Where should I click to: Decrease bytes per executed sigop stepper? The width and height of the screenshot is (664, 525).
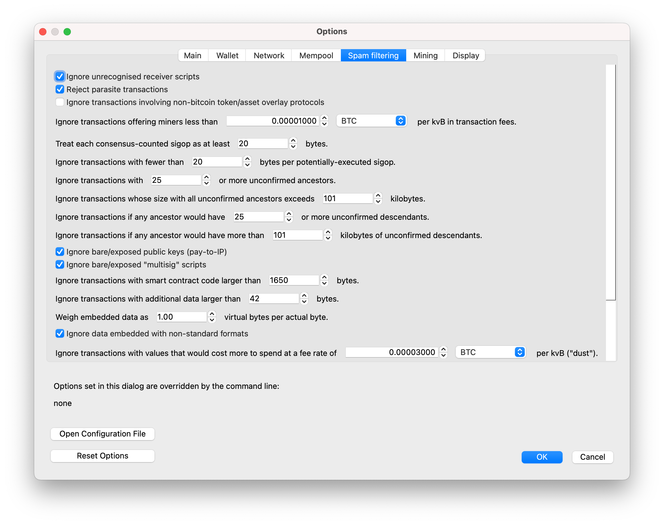pyautogui.click(x=247, y=165)
